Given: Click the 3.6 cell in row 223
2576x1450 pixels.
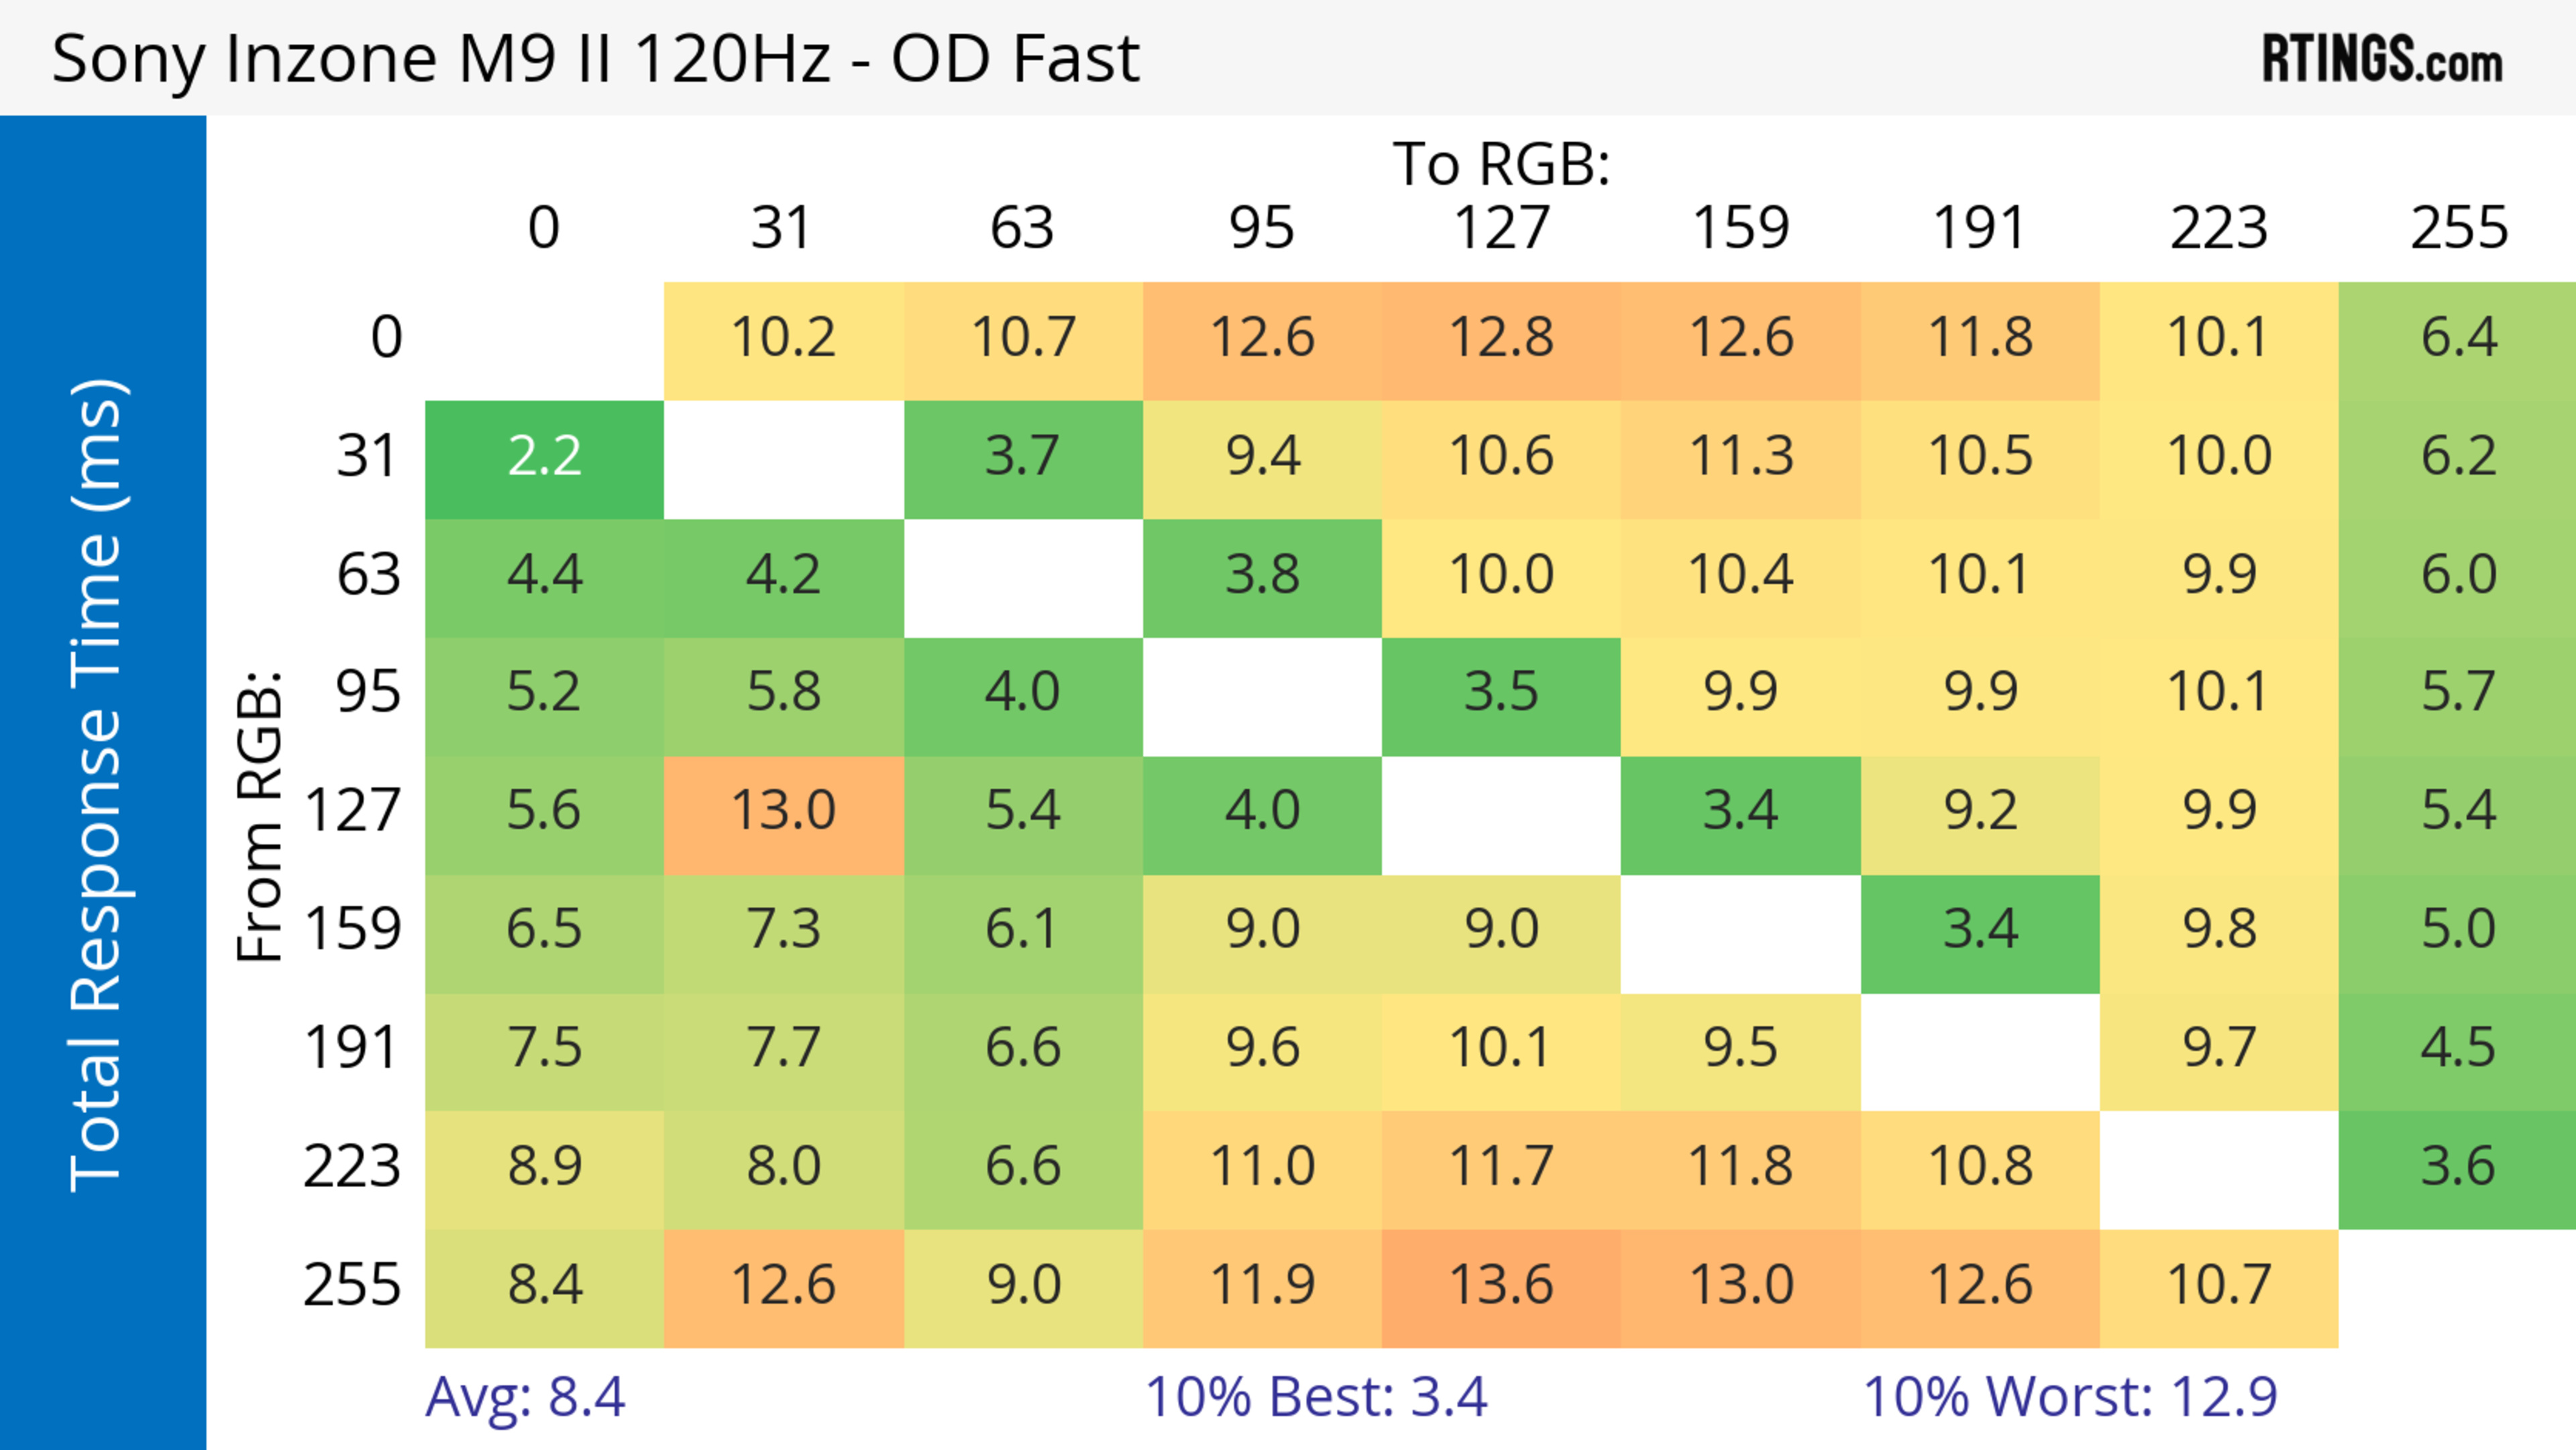Looking at the screenshot, I should pyautogui.click(x=2458, y=1167).
